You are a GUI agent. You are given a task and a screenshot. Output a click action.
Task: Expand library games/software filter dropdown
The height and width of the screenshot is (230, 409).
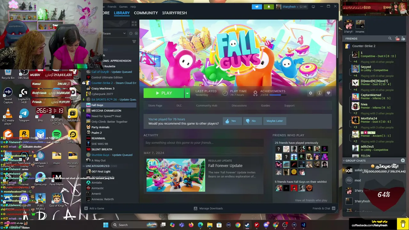click(x=124, y=33)
